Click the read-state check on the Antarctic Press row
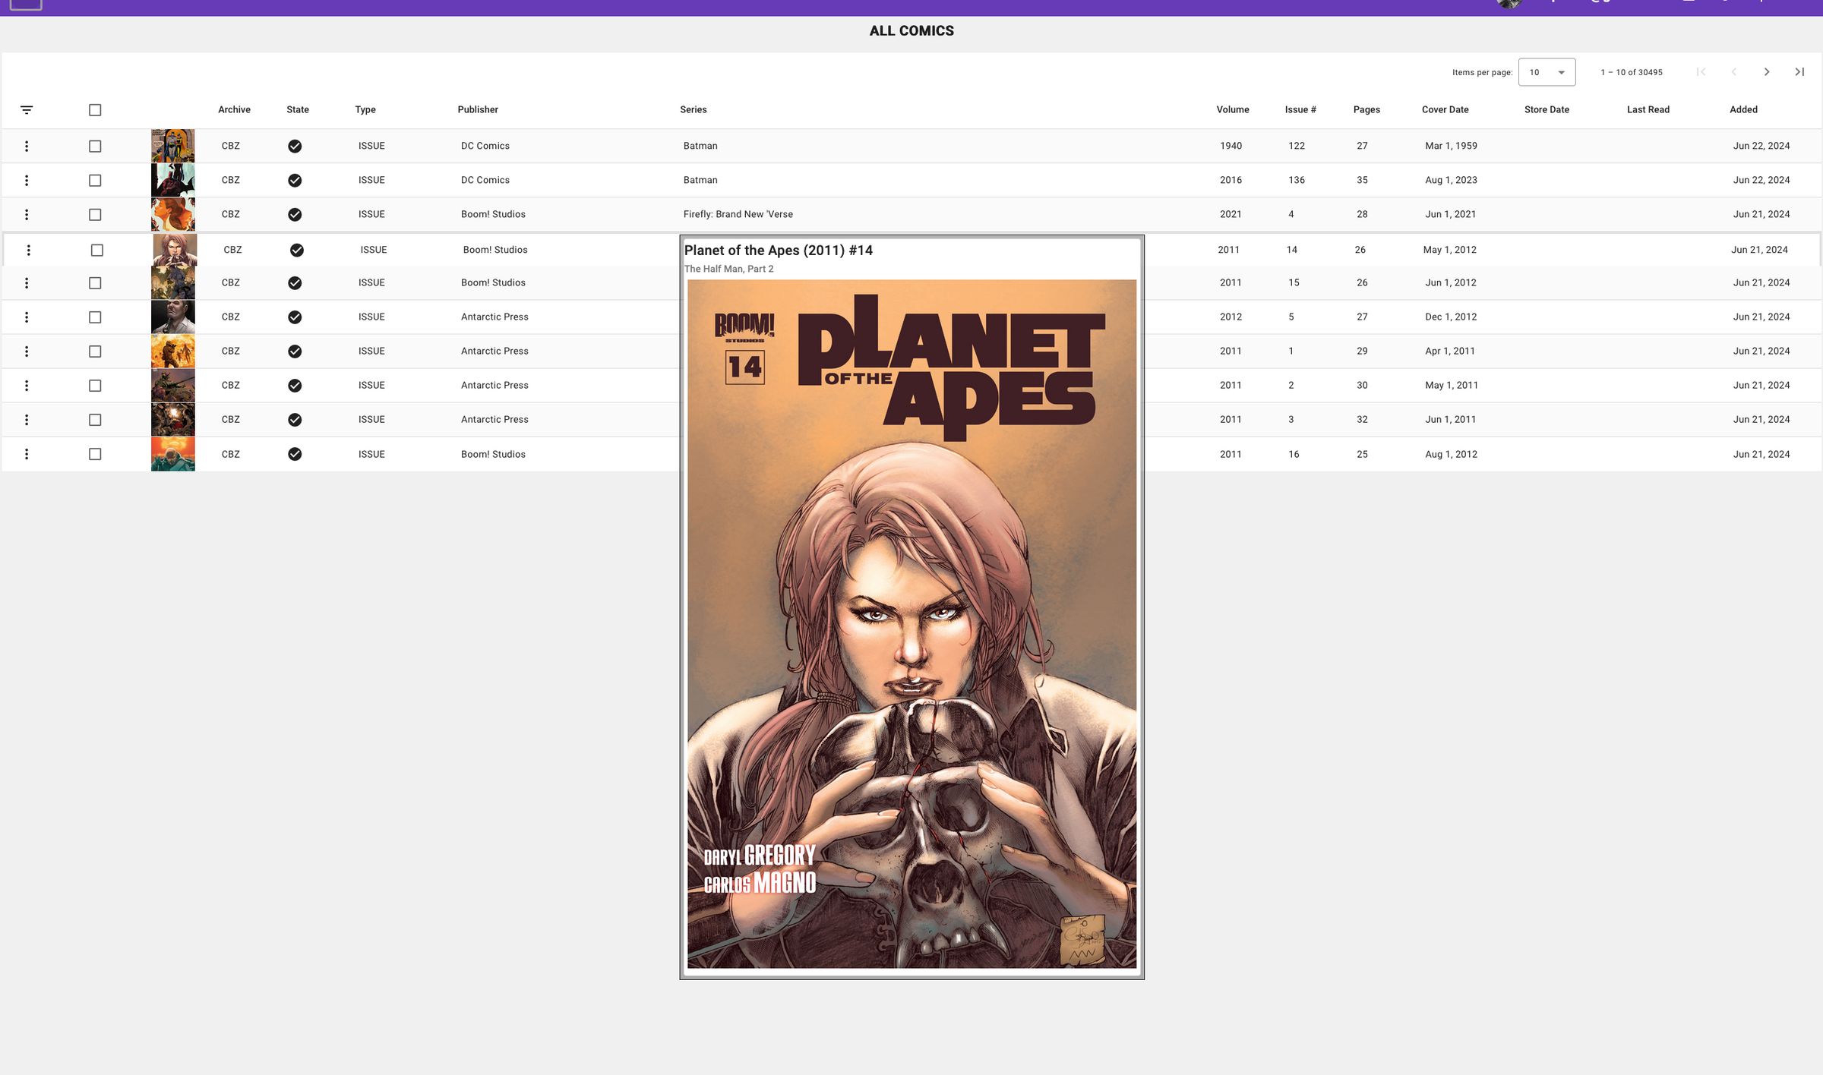 (296, 317)
